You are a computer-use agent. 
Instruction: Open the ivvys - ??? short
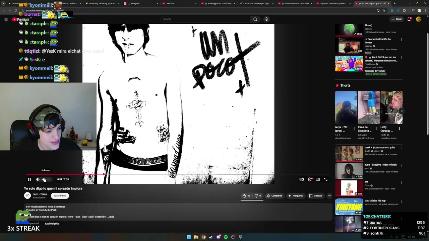pyautogui.click(x=346, y=107)
